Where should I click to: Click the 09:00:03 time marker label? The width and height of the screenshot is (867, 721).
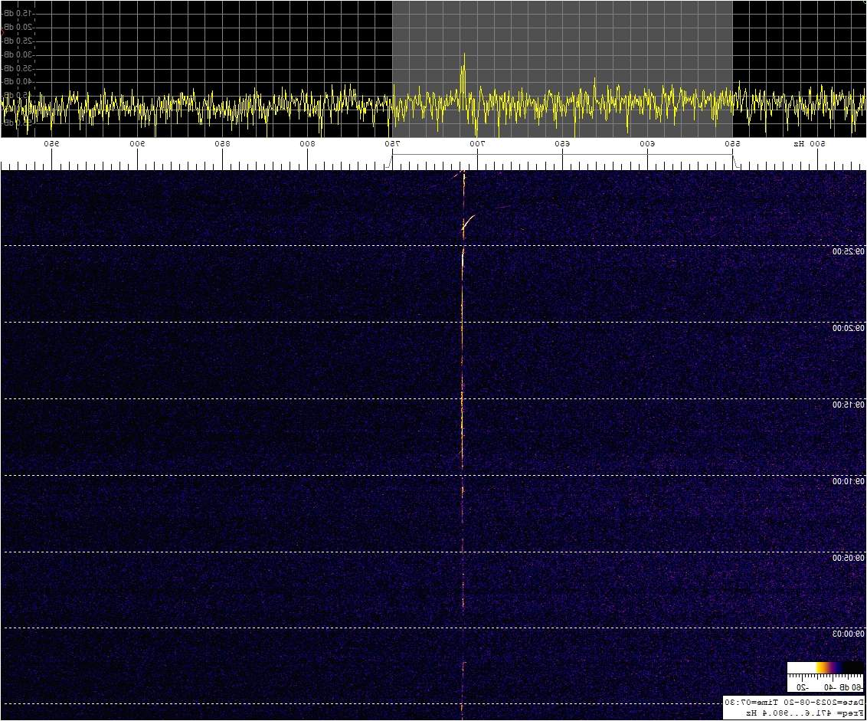pos(849,634)
